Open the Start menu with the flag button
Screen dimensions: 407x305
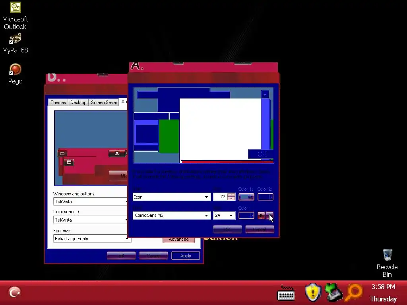(x=15, y=293)
